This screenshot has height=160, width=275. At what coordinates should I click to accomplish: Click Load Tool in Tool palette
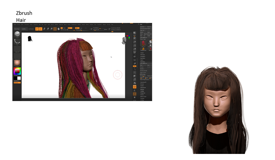click(143, 27)
